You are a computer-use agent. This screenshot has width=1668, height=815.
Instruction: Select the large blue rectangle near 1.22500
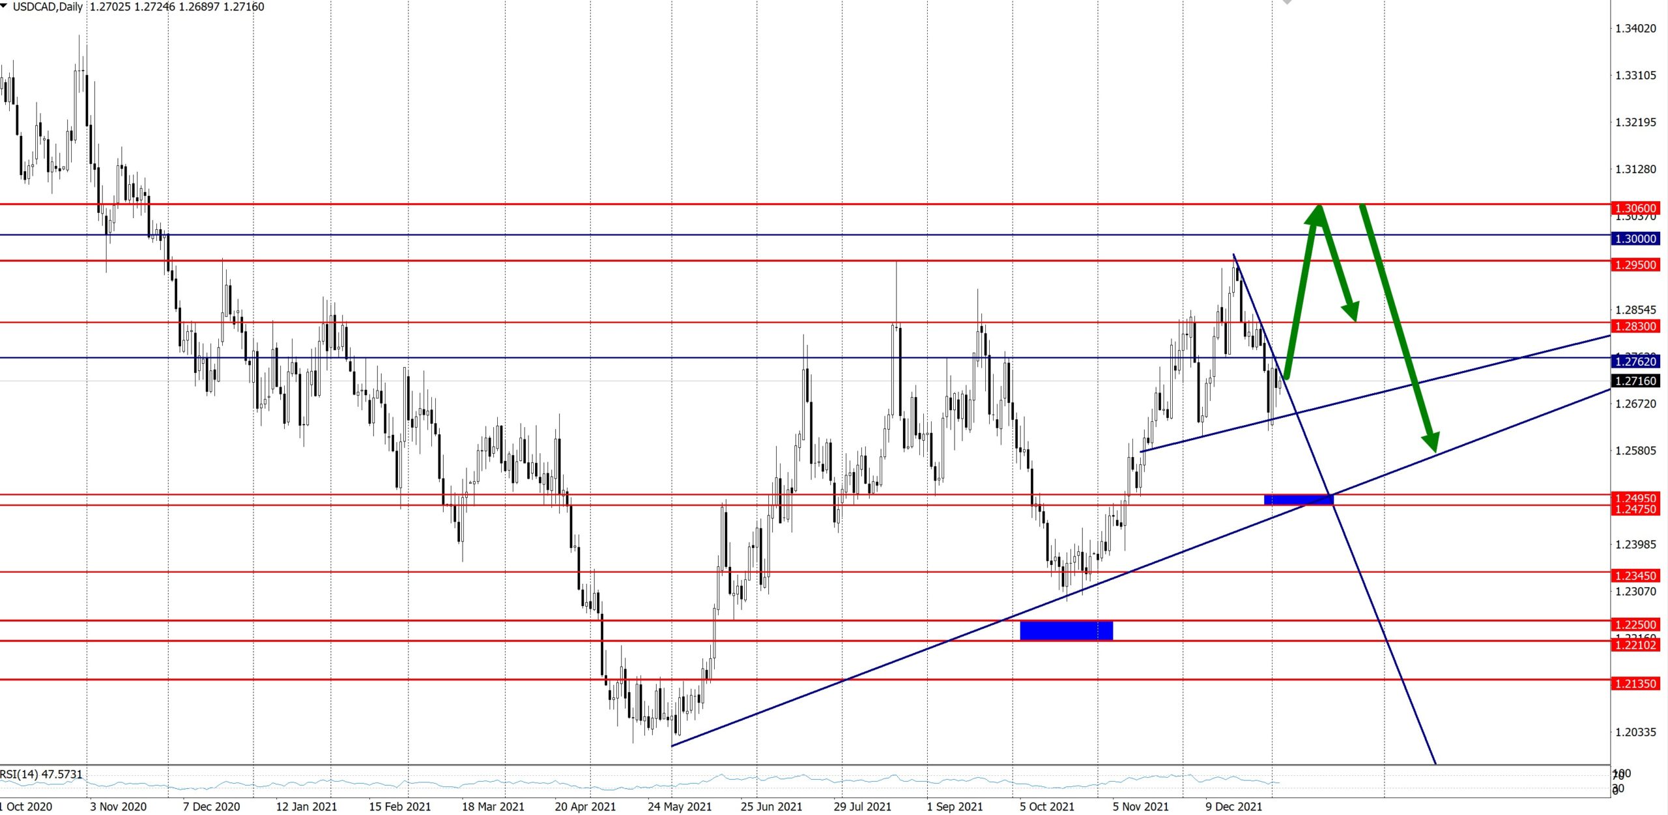(x=1066, y=630)
